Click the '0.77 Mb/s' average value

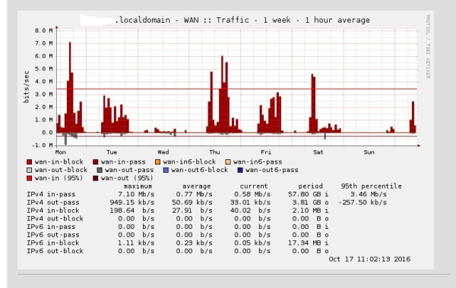(x=195, y=194)
